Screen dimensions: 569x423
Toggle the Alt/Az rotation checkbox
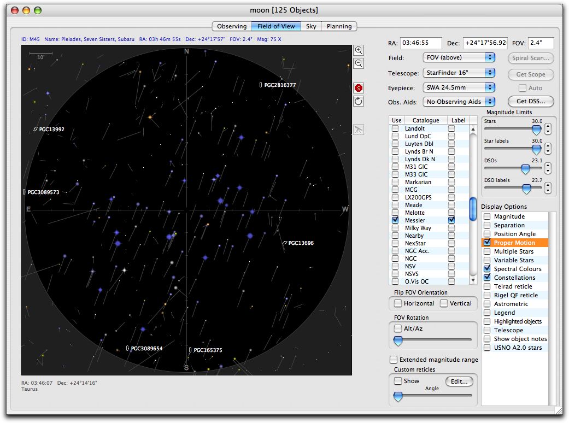[x=398, y=328]
